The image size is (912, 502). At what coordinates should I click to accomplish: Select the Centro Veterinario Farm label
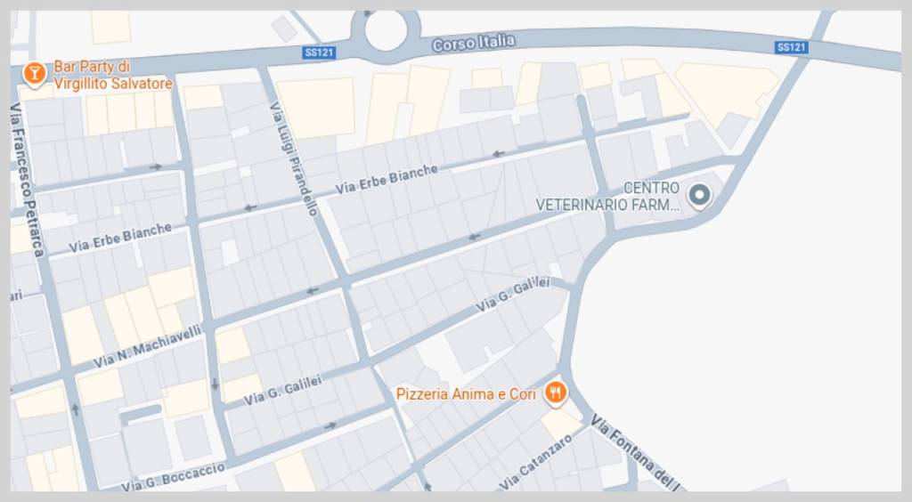click(x=607, y=197)
